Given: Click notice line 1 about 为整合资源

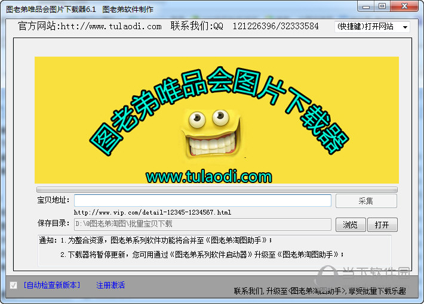Looking at the screenshot, I should pyautogui.click(x=166, y=240).
